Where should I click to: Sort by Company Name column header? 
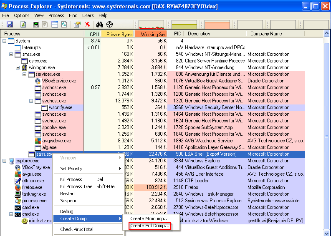click(275, 34)
